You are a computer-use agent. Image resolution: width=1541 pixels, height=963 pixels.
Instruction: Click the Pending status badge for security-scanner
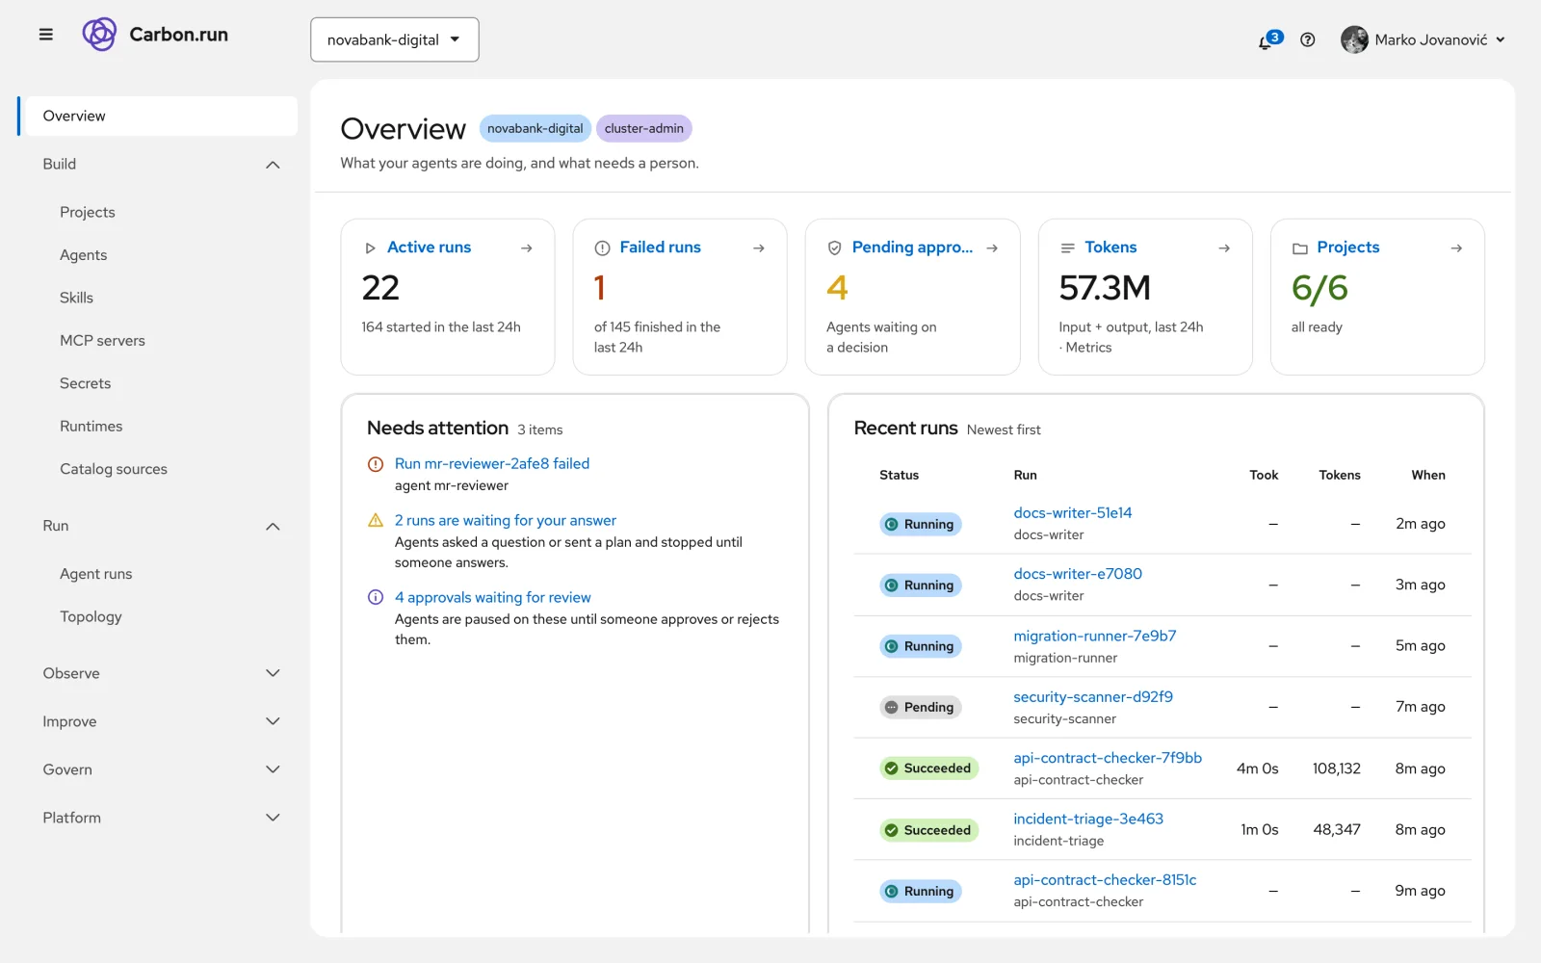click(x=921, y=707)
